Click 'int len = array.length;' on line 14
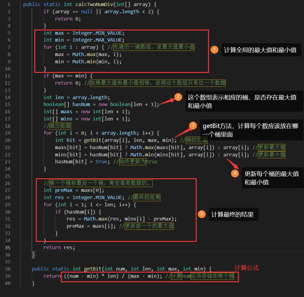304x297 pixels. 77,97
